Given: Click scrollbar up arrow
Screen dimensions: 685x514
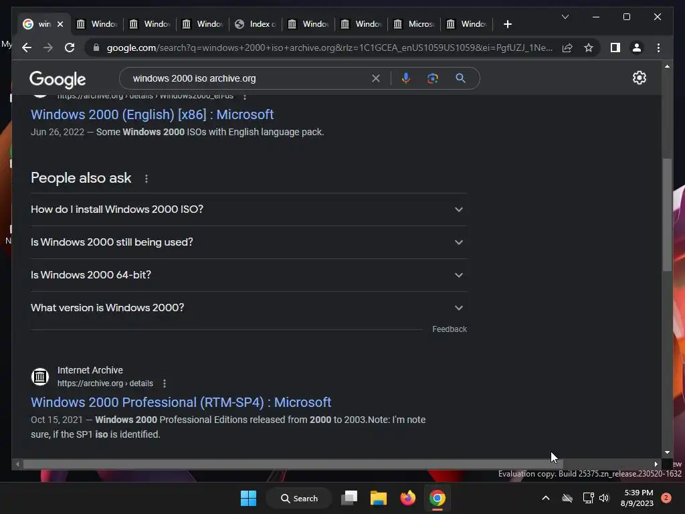Looking at the screenshot, I should coord(667,66).
